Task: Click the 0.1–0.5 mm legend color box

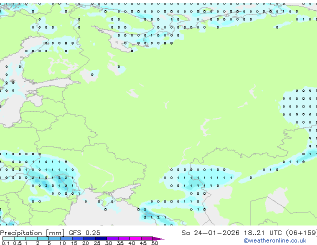Action: [8, 238]
